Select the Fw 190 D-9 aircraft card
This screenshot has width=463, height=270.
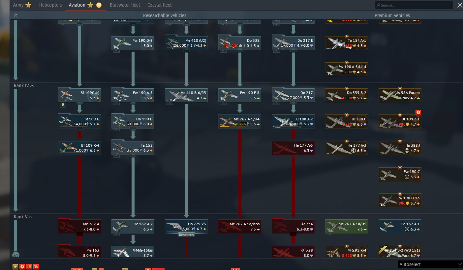133,43
